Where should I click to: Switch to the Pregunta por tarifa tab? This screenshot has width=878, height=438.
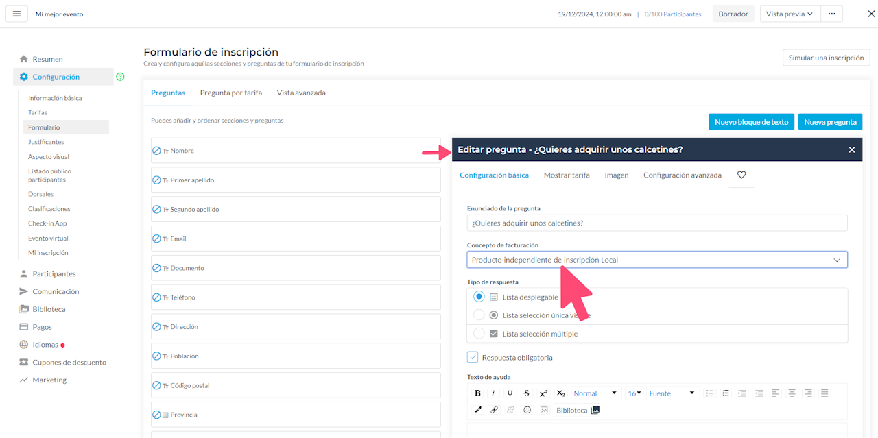click(230, 93)
